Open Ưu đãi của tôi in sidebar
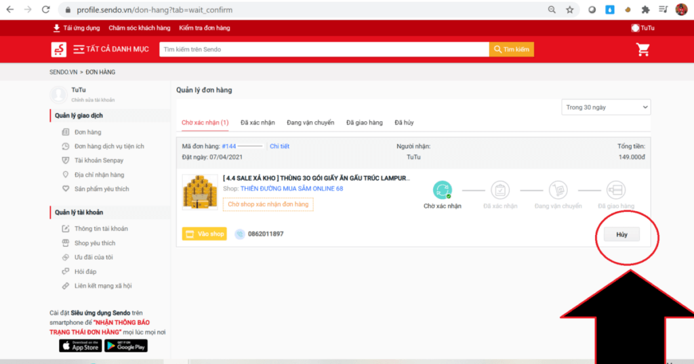 click(x=94, y=257)
